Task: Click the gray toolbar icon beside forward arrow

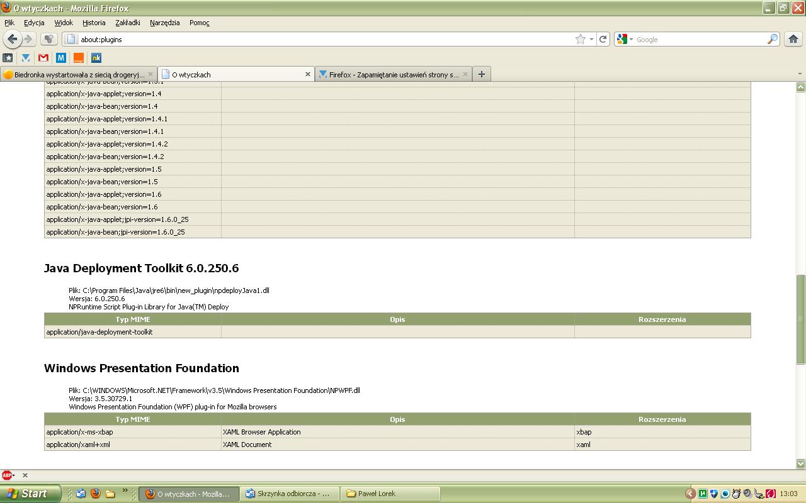Action: pyautogui.click(x=49, y=39)
